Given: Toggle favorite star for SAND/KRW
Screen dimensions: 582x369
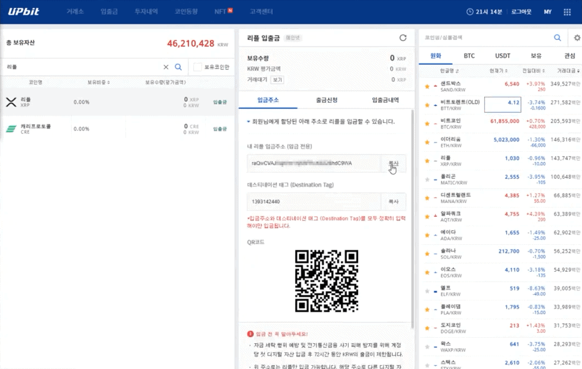Looking at the screenshot, I should click(427, 86).
